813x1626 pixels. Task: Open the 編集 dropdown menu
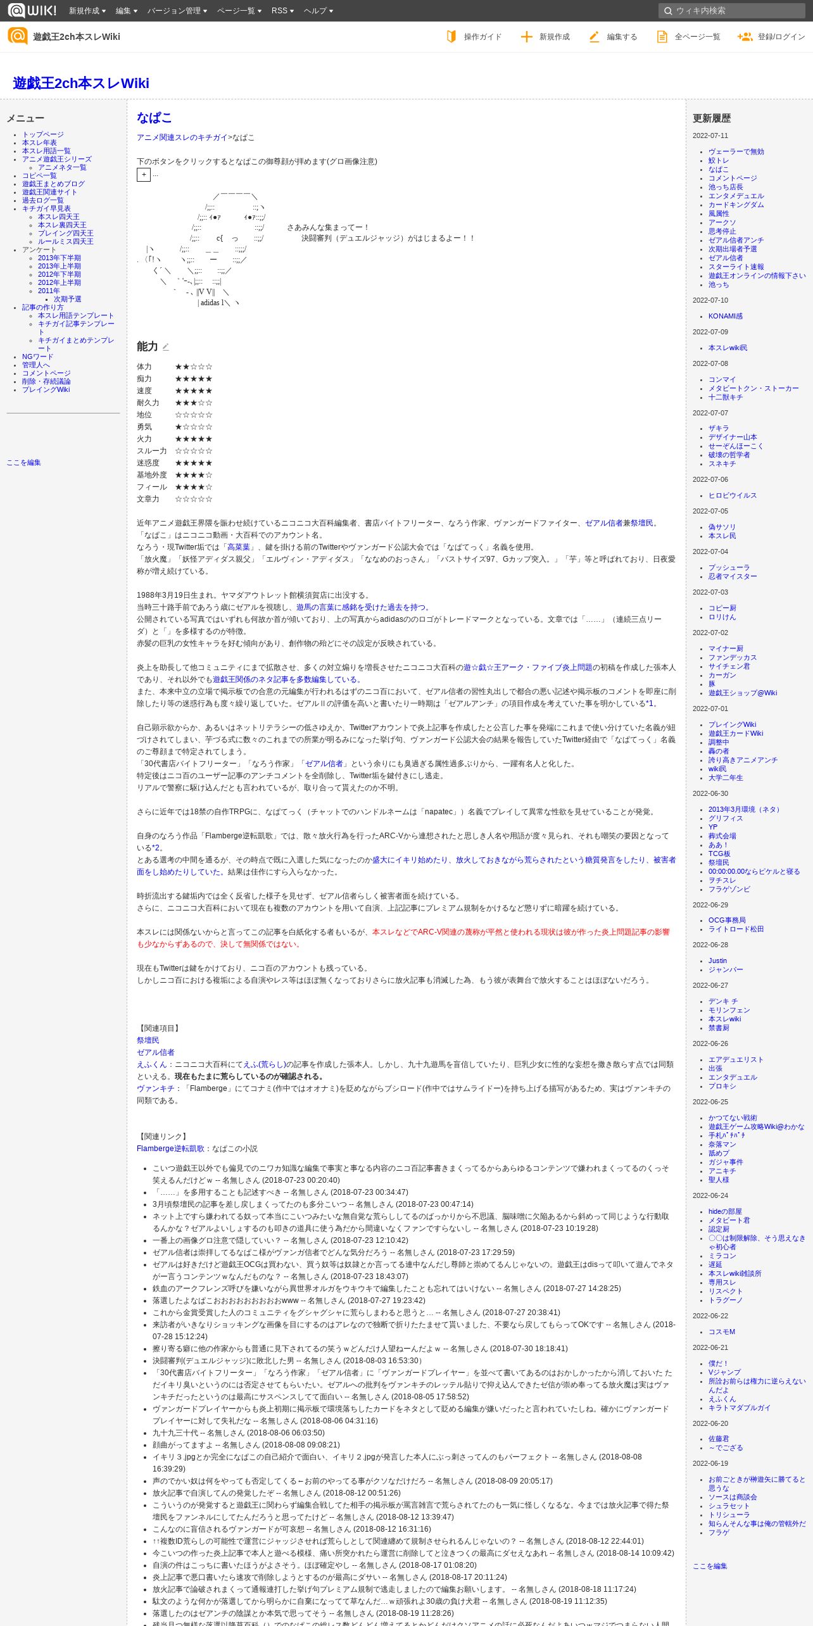click(x=127, y=11)
